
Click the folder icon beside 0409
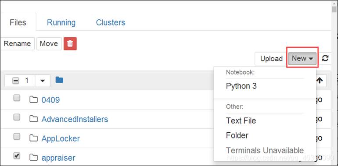pyautogui.click(x=34, y=100)
